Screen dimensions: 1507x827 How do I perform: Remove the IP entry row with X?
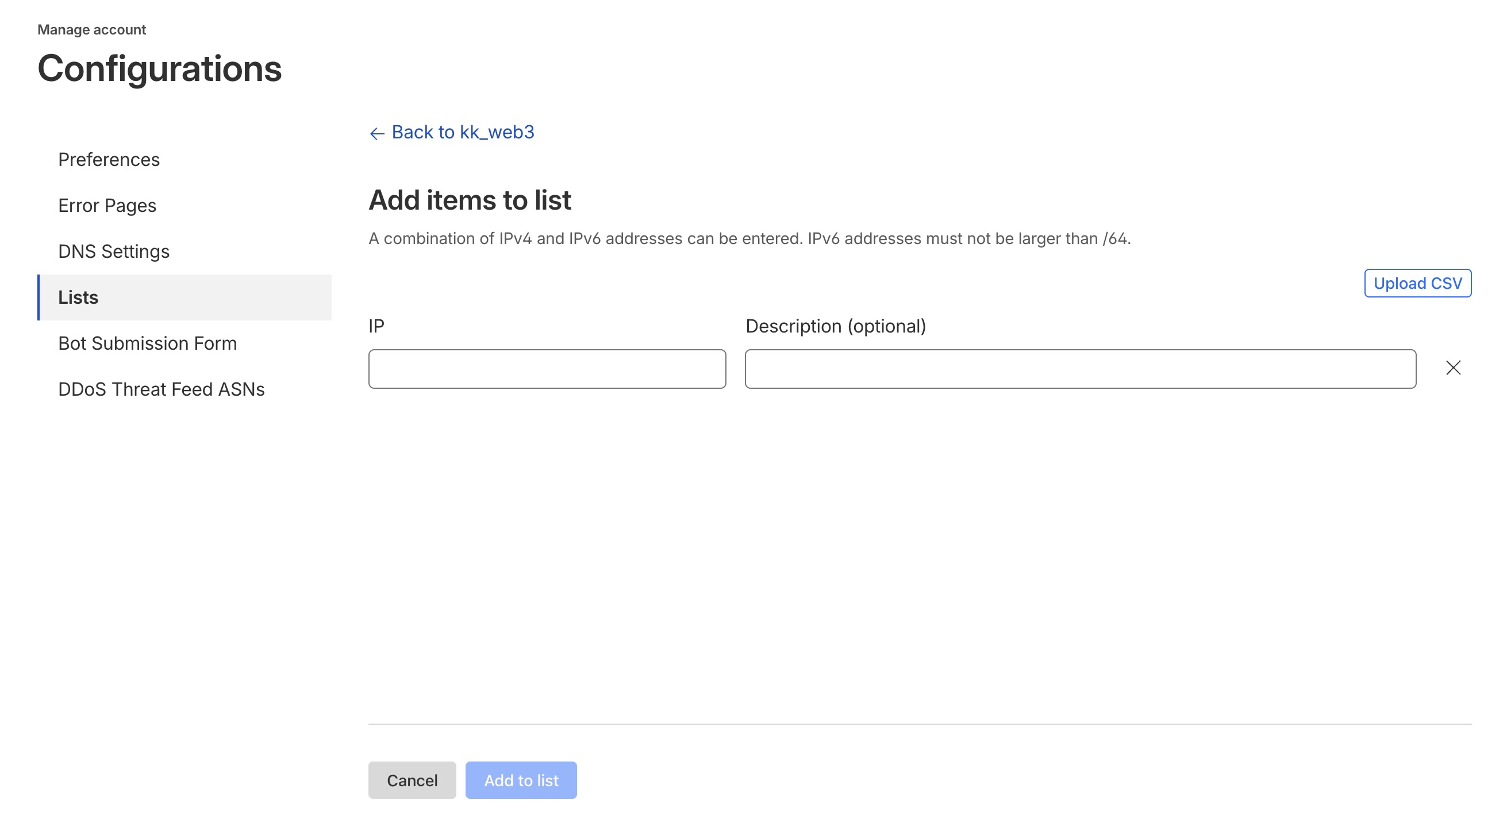[1452, 368]
